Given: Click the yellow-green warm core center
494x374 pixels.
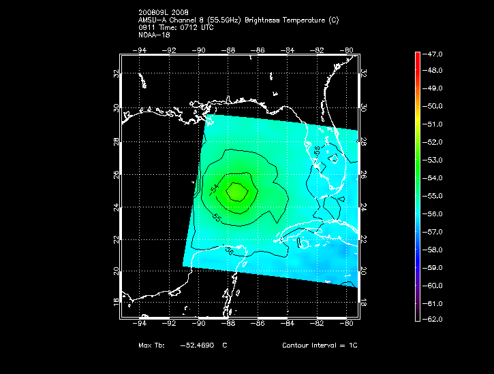Looking at the screenshot, I should (236, 192).
